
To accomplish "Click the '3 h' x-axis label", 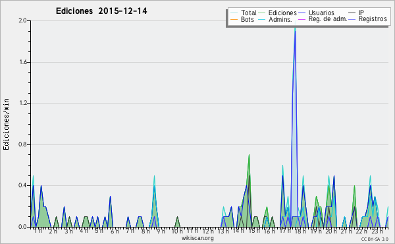I will [x=68, y=231].
